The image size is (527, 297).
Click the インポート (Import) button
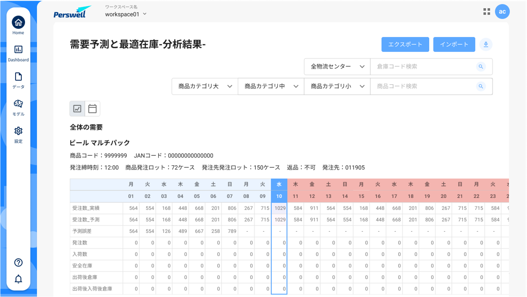coord(454,44)
